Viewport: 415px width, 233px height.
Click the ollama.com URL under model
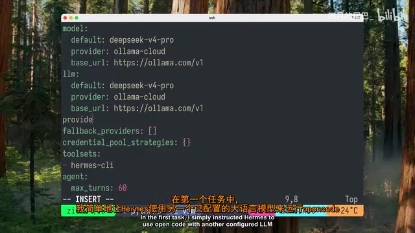[158, 63]
